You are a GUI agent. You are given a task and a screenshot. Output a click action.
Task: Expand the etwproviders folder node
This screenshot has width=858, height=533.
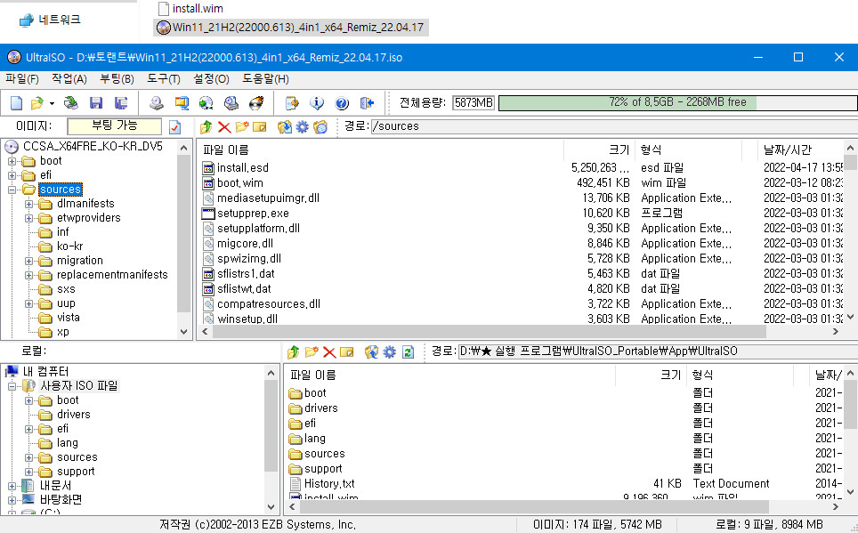29,218
